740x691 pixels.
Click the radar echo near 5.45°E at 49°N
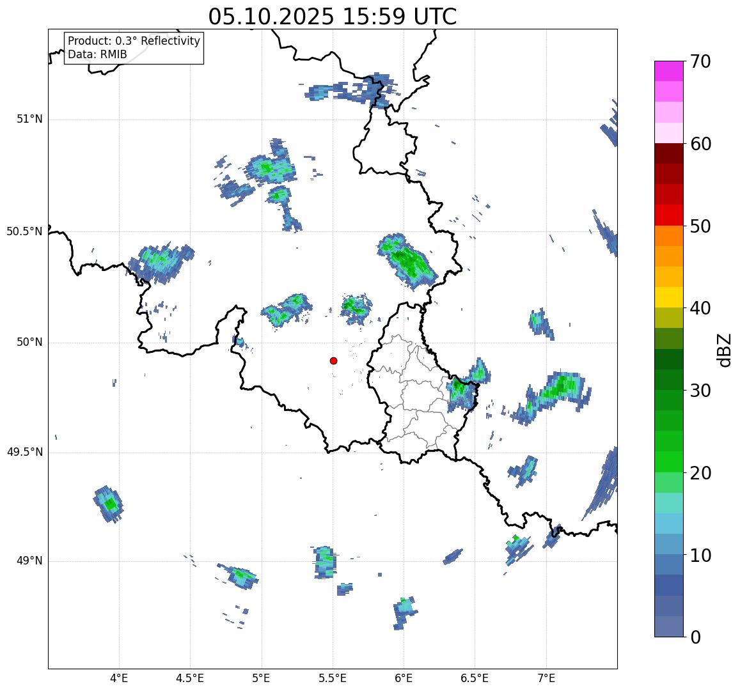click(325, 562)
